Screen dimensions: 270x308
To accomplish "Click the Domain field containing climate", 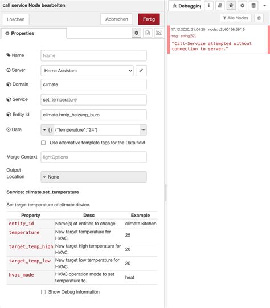I will click(93, 84).
